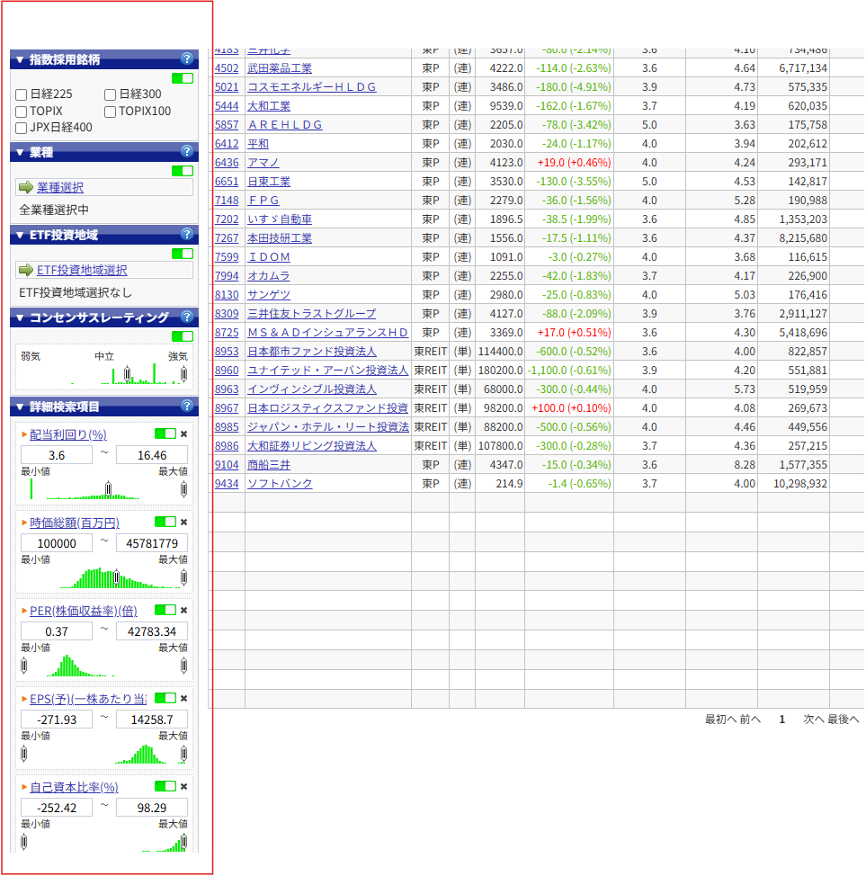Delete the PER(株価収益率) filter via X icon
This screenshot has width=866, height=876.
[x=184, y=611]
